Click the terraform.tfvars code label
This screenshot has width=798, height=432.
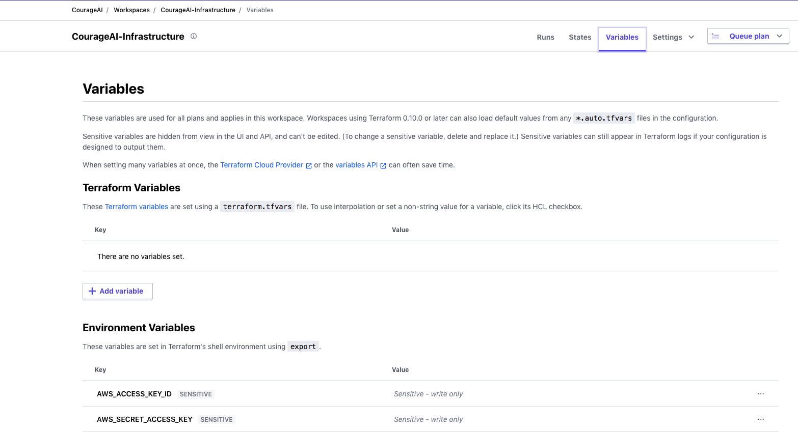click(257, 207)
